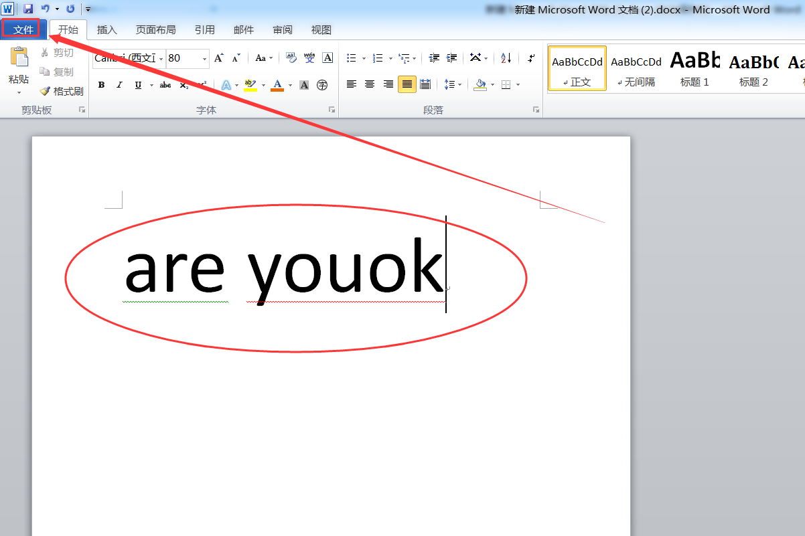Click the Format Painter (格式刷) button
Image resolution: width=805 pixels, height=536 pixels.
pyautogui.click(x=61, y=91)
